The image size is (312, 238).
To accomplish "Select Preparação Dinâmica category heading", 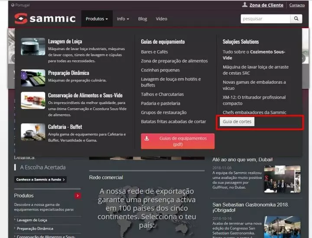I will point(68,73).
